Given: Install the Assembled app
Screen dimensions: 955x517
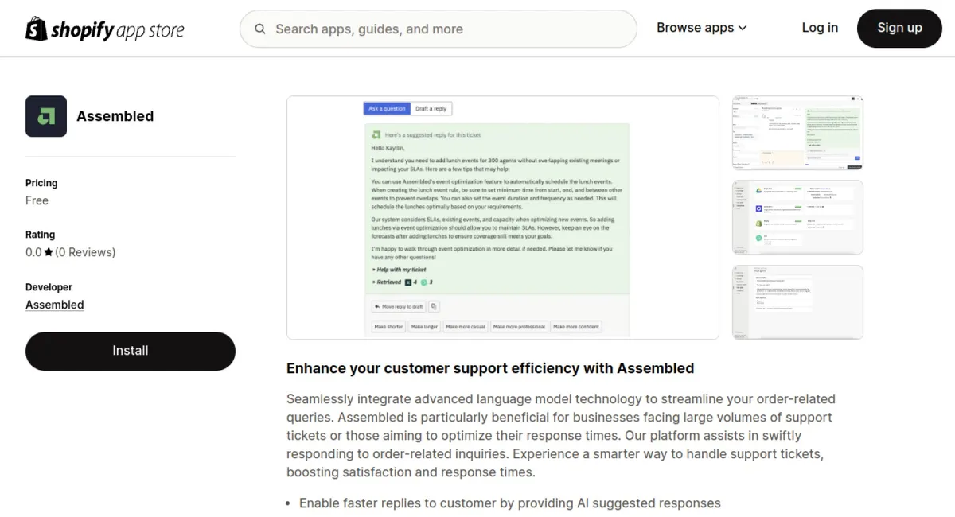Looking at the screenshot, I should point(131,351).
